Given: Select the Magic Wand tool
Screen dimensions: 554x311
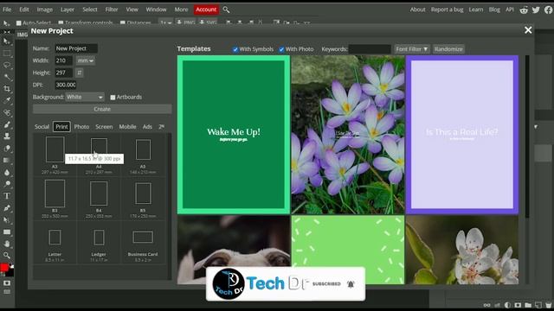Looking at the screenshot, I should [x=7, y=77].
